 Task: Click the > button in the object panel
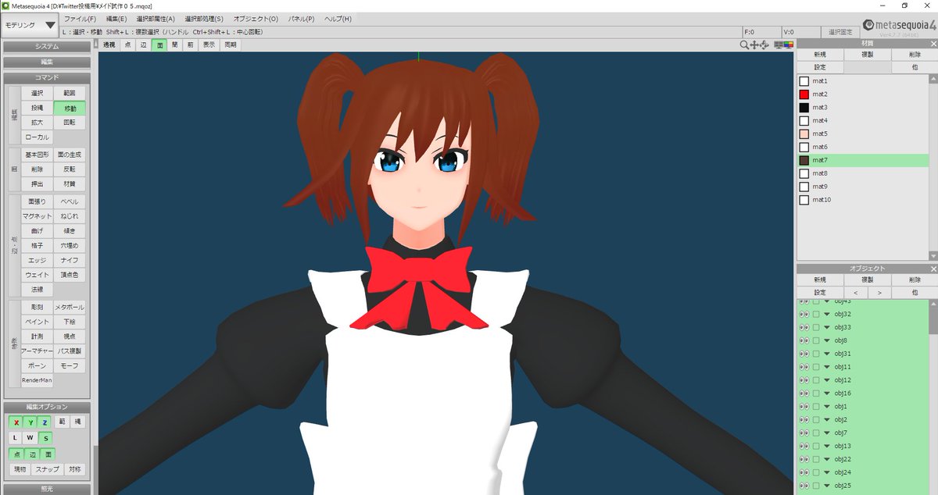(x=879, y=292)
